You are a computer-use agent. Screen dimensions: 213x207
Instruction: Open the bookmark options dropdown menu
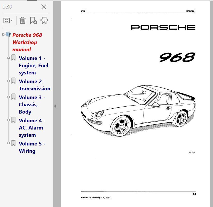coord(8,21)
